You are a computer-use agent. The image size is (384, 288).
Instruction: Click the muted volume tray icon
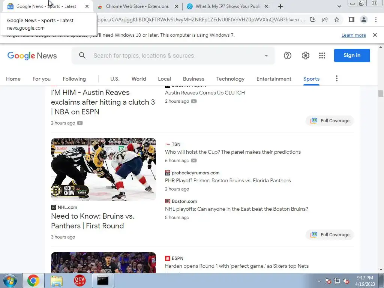click(346, 281)
